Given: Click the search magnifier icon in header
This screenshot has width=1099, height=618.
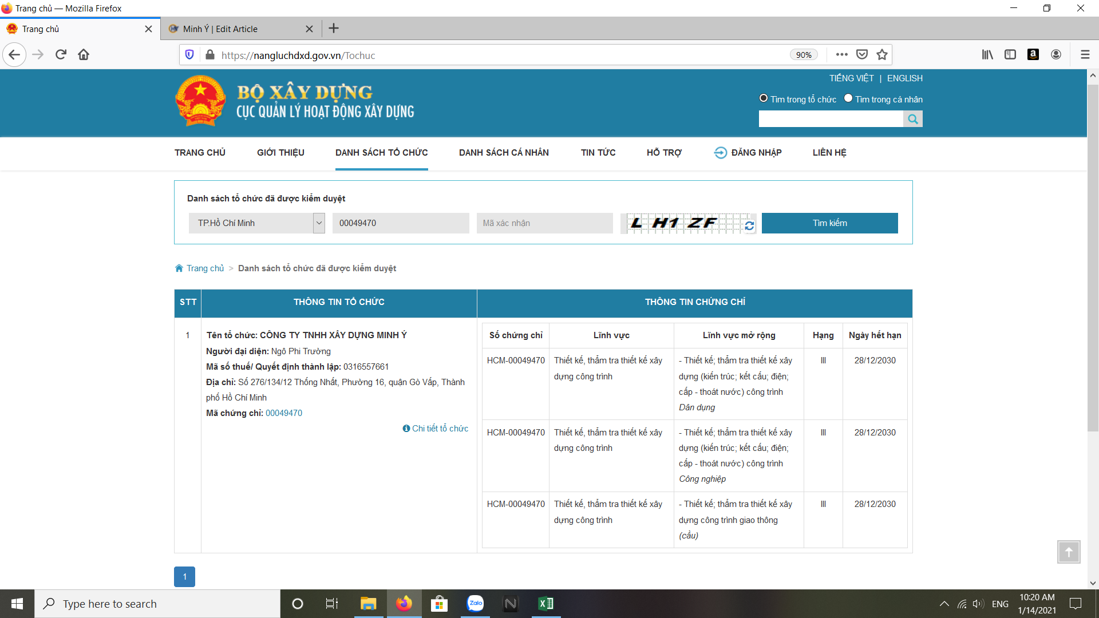Looking at the screenshot, I should tap(913, 119).
